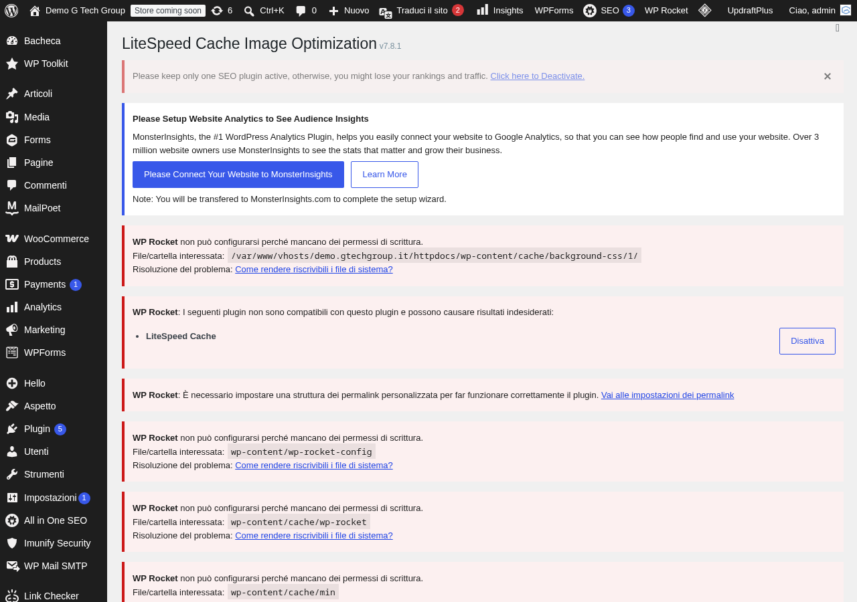
Task: Open Impostazioni menu item
Action: tap(54, 498)
